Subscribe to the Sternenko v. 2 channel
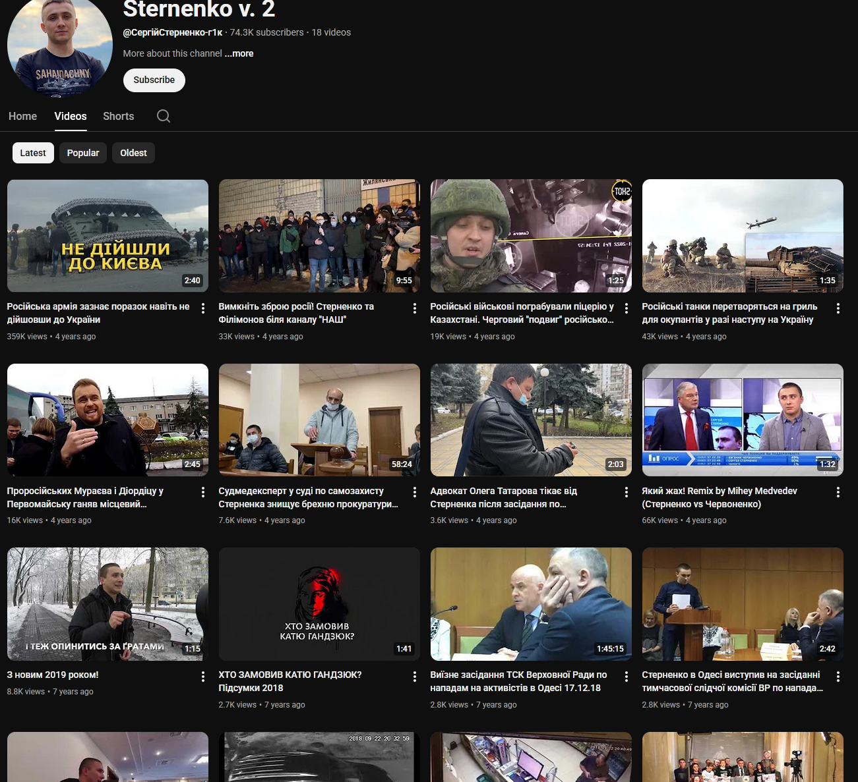Screen dimensions: 858x782 click(154, 80)
